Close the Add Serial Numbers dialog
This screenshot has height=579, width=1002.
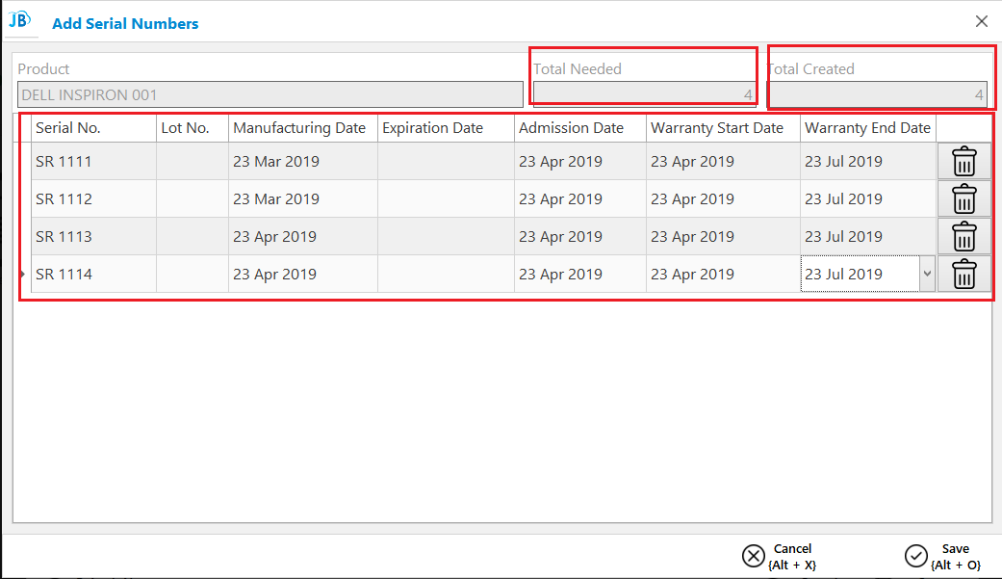982,22
